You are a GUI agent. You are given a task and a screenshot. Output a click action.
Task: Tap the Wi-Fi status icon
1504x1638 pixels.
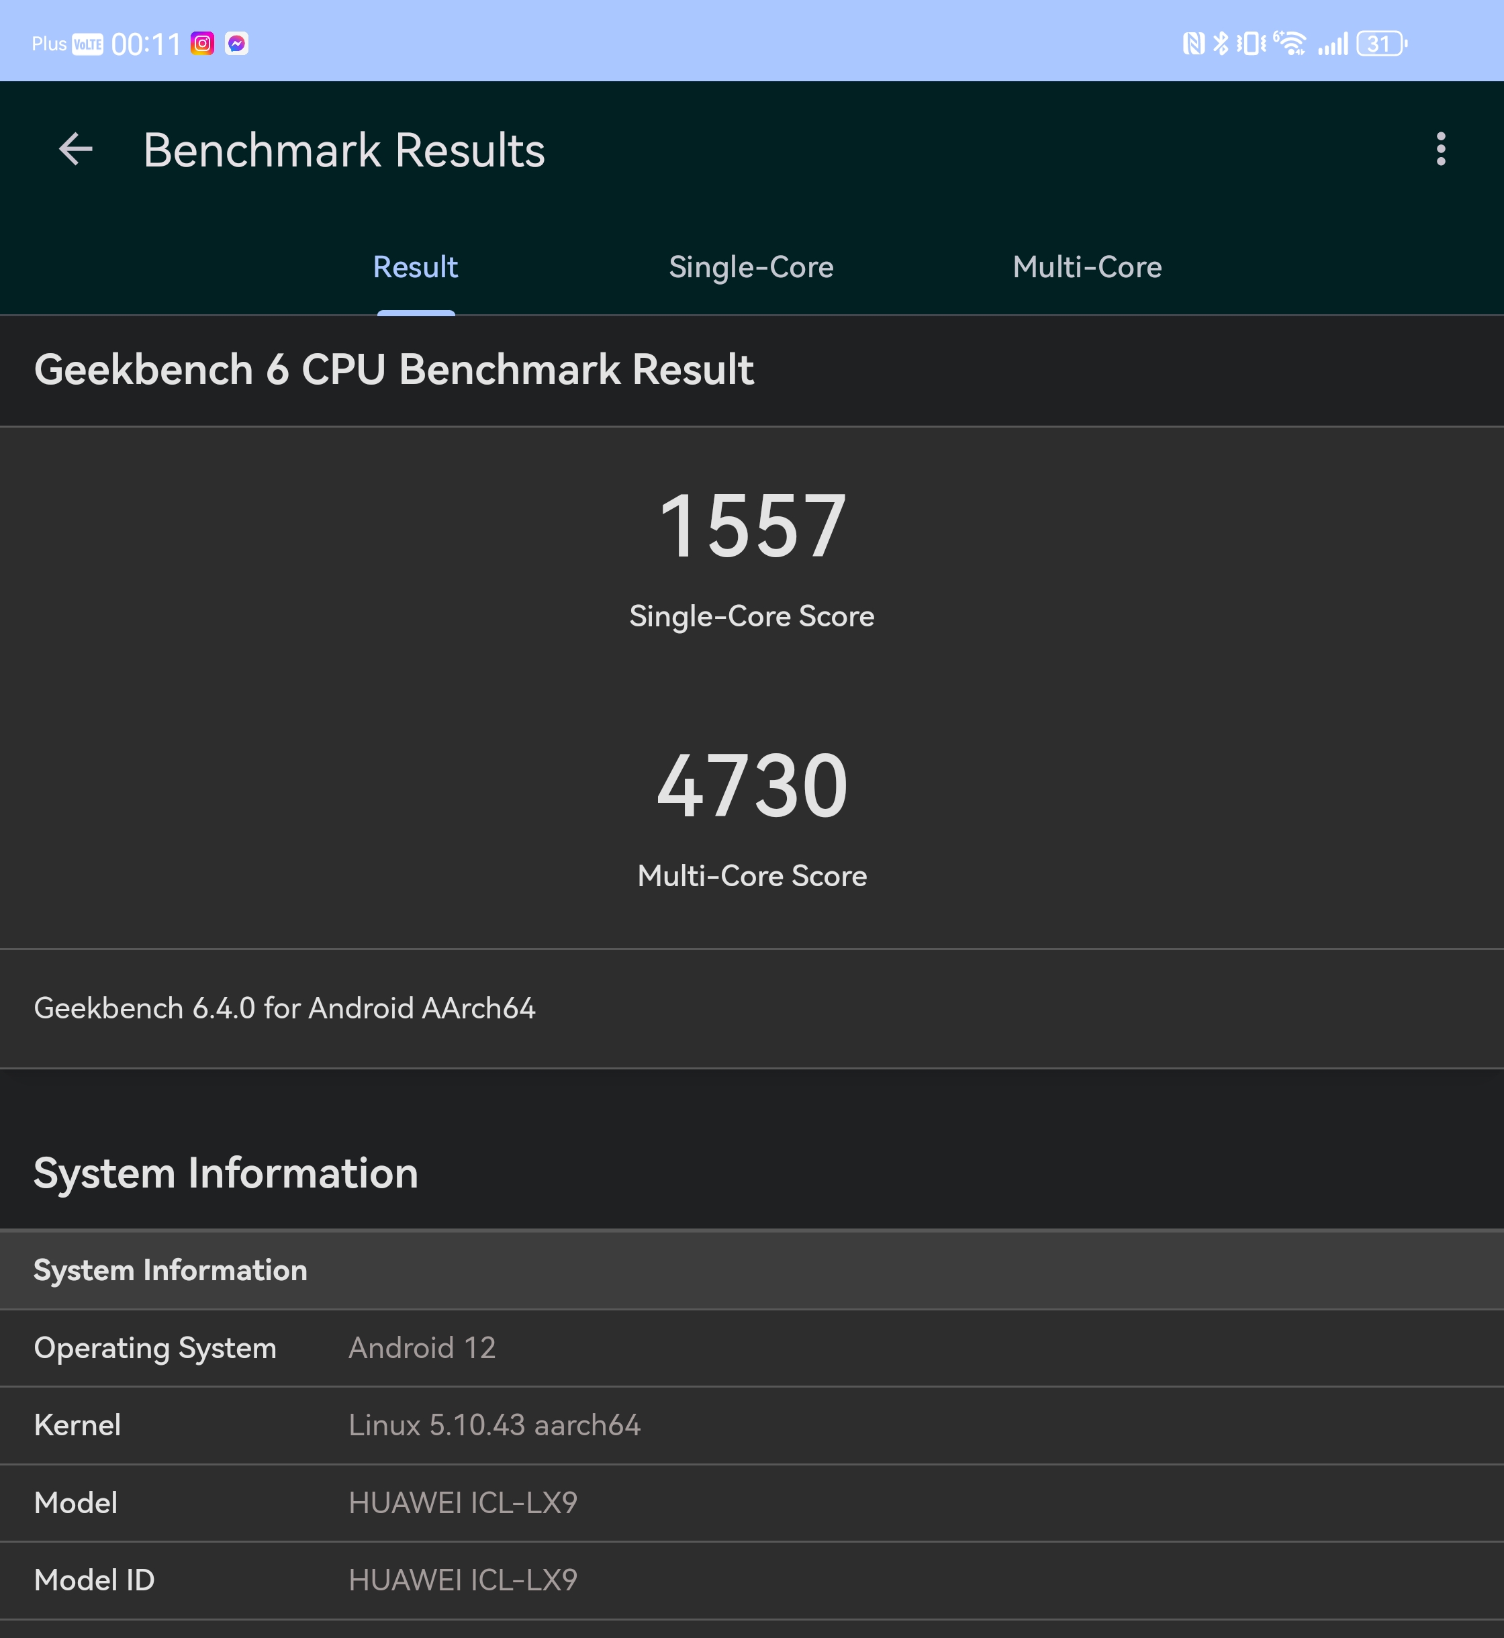tap(1290, 43)
